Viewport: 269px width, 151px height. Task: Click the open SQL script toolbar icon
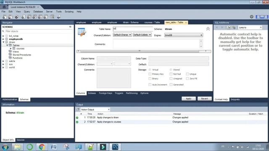tap(10, 17)
